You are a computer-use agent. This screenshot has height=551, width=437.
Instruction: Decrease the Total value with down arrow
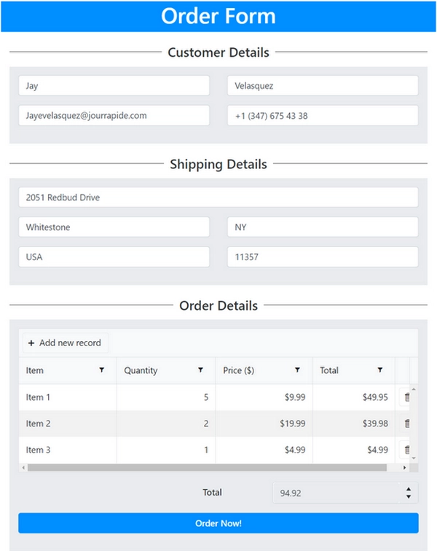coord(408,496)
